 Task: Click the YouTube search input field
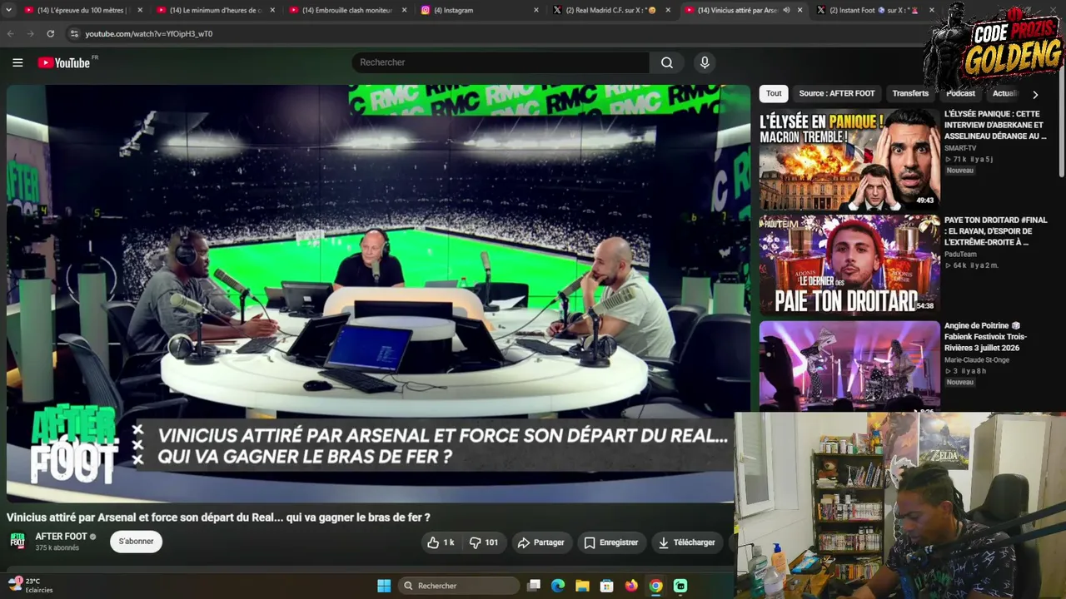(x=501, y=62)
